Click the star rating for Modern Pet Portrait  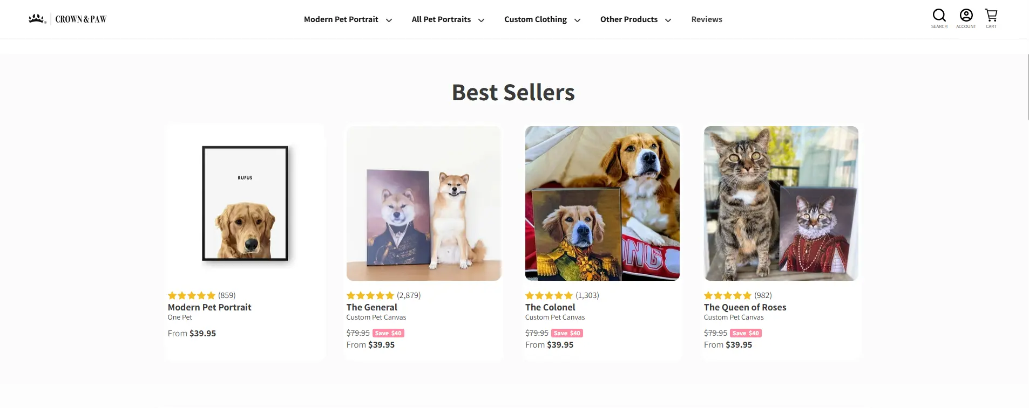191,295
